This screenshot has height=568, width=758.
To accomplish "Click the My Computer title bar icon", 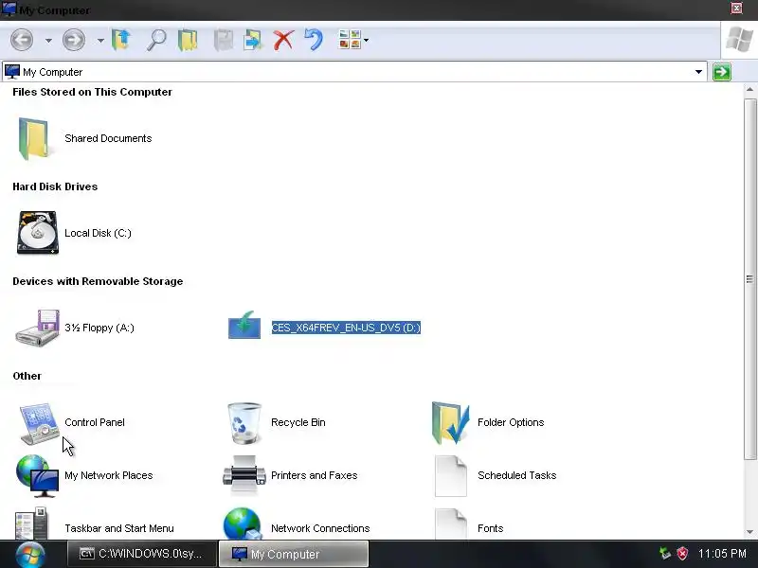I will coord(9,9).
